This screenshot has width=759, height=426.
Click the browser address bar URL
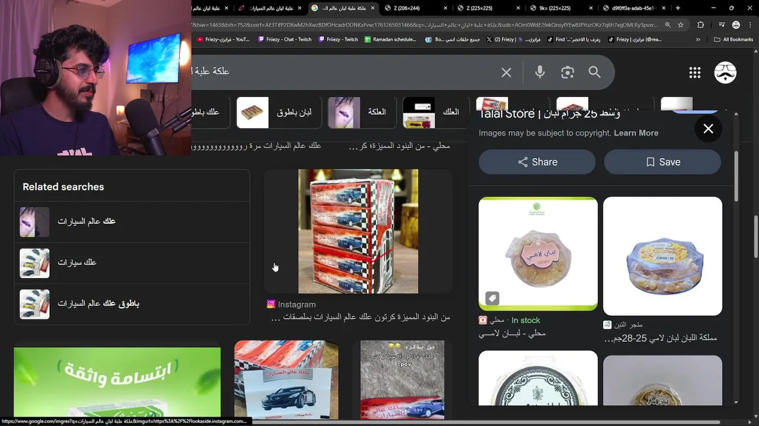point(424,25)
